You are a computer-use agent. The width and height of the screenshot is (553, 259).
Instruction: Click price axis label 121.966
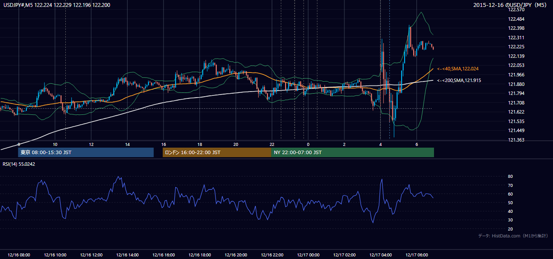(x=516, y=75)
